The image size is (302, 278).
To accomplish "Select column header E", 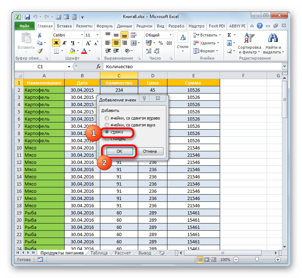I will point(193,75).
